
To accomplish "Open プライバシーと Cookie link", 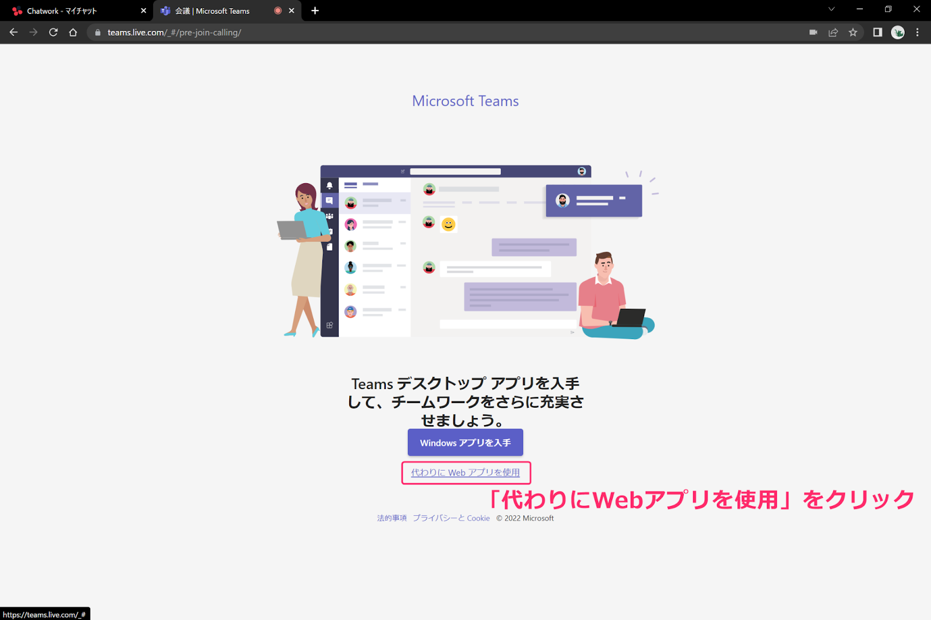I will click(452, 518).
